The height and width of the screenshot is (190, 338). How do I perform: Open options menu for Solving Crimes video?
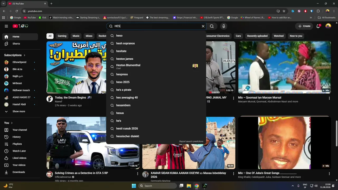pos(137,174)
